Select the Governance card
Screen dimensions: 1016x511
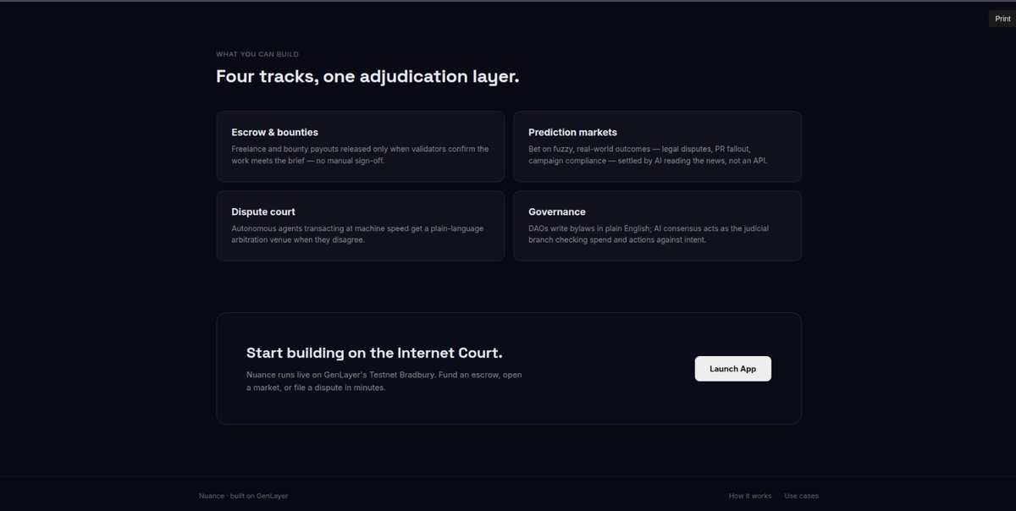(x=657, y=226)
